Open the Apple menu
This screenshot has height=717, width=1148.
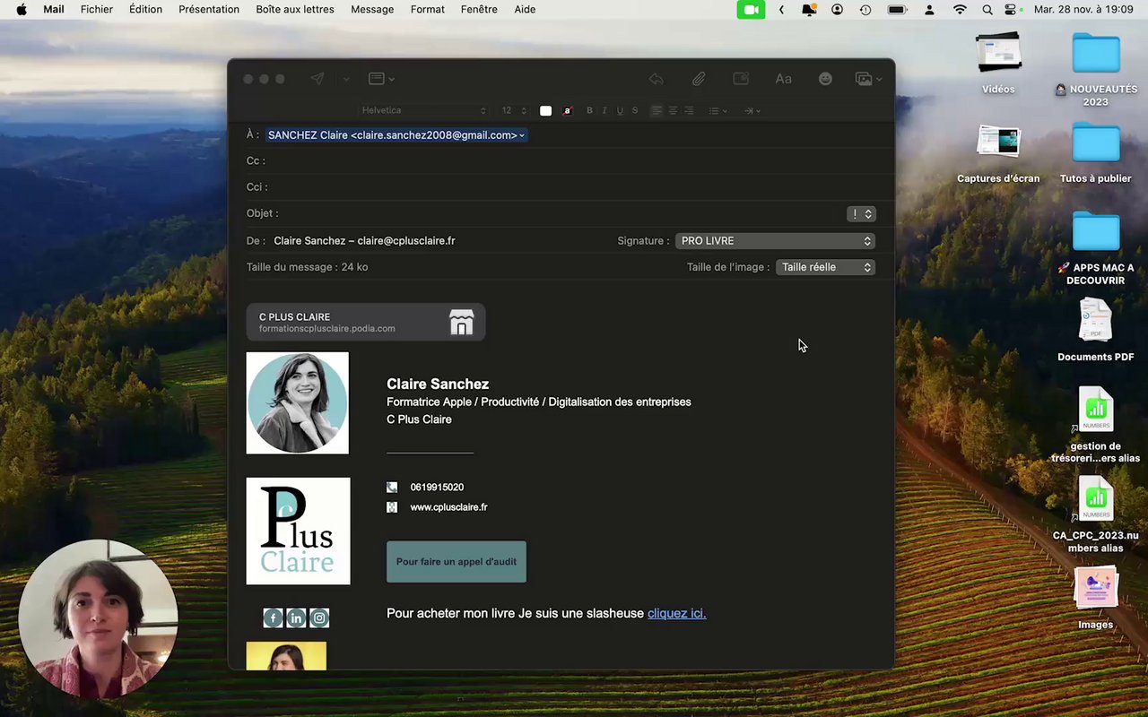pos(22,10)
